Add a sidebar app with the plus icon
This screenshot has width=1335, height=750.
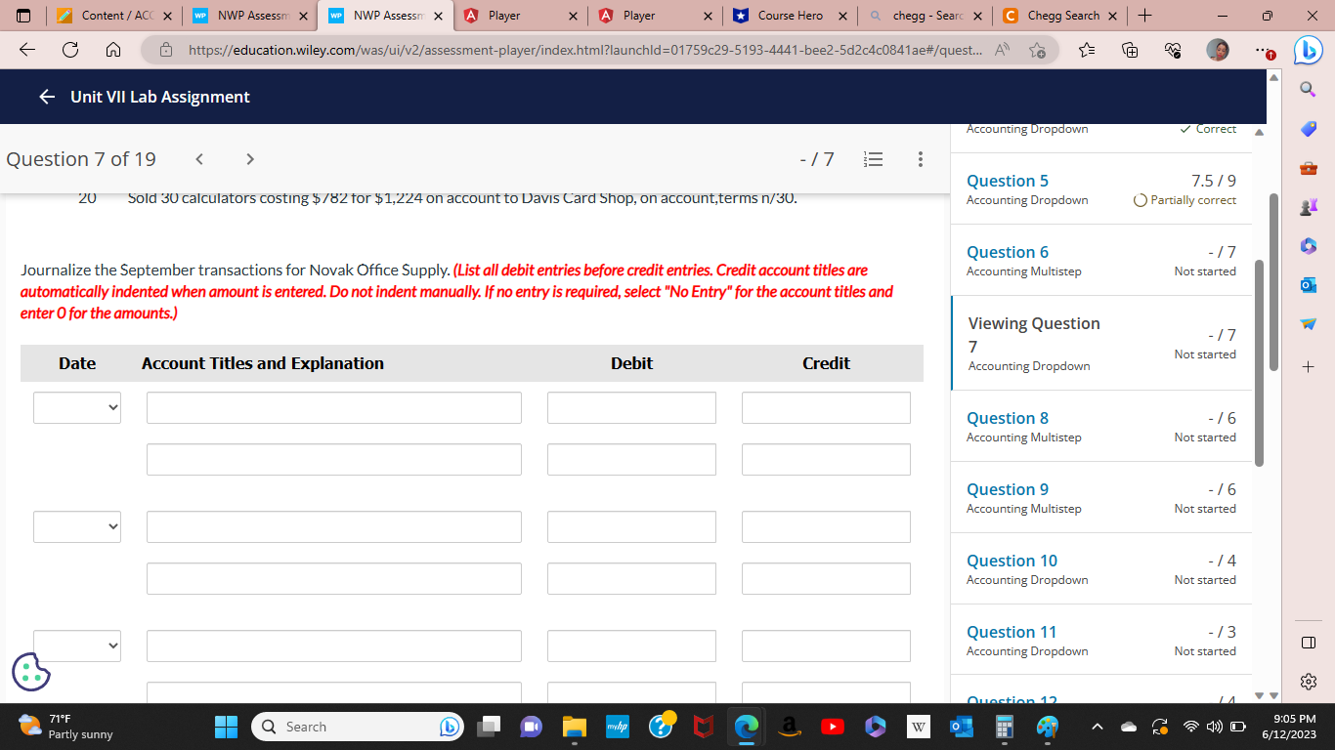click(x=1310, y=367)
